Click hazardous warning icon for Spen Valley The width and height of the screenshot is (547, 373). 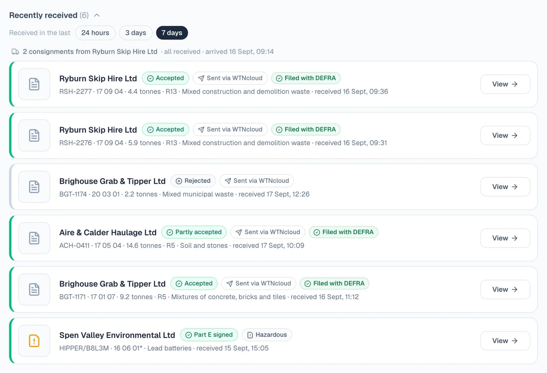[34, 341]
